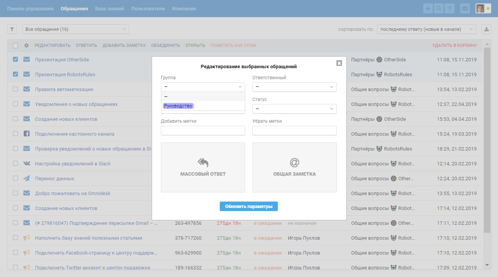This screenshot has width=498, height=277.
Task: Click the plus icon in header
Action: pos(428,8)
